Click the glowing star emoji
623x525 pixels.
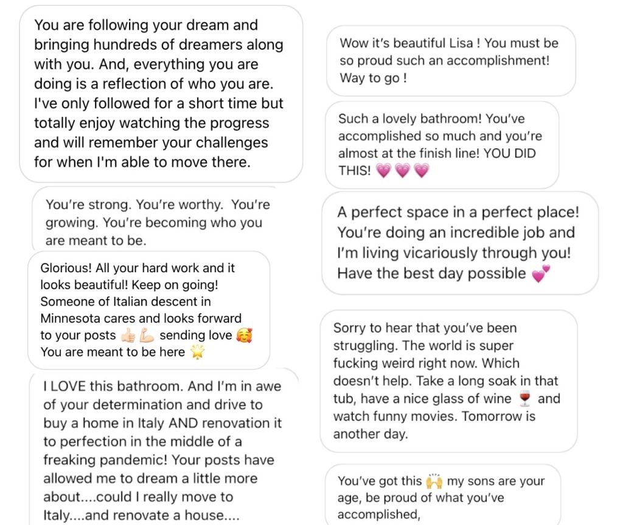[197, 352]
